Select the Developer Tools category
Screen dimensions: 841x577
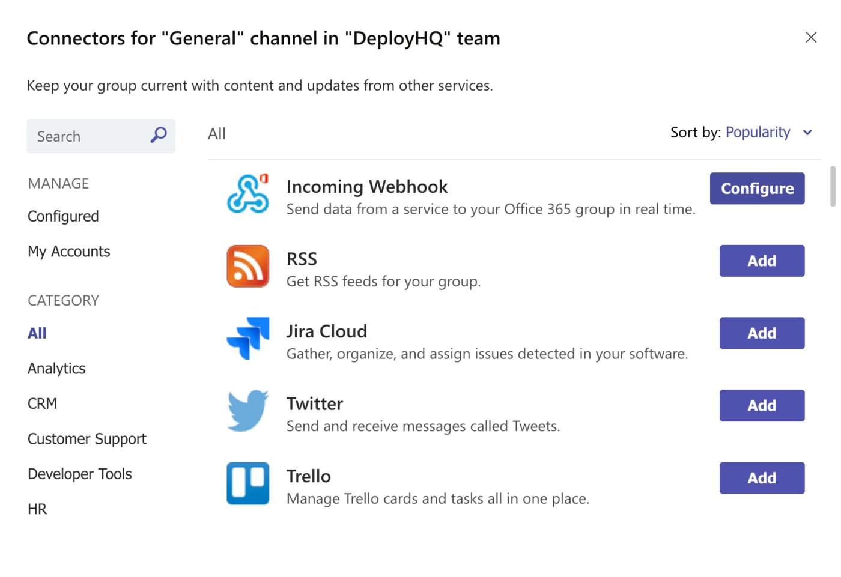point(80,474)
